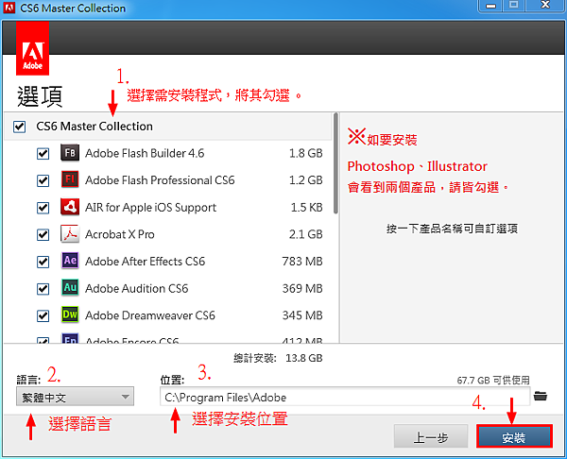Select Adobe Flash Professional CS6 name
This screenshot has width=567, height=459.
click(160, 180)
